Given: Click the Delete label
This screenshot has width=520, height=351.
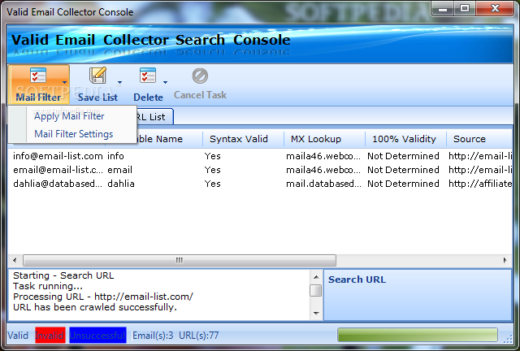Looking at the screenshot, I should point(148,97).
